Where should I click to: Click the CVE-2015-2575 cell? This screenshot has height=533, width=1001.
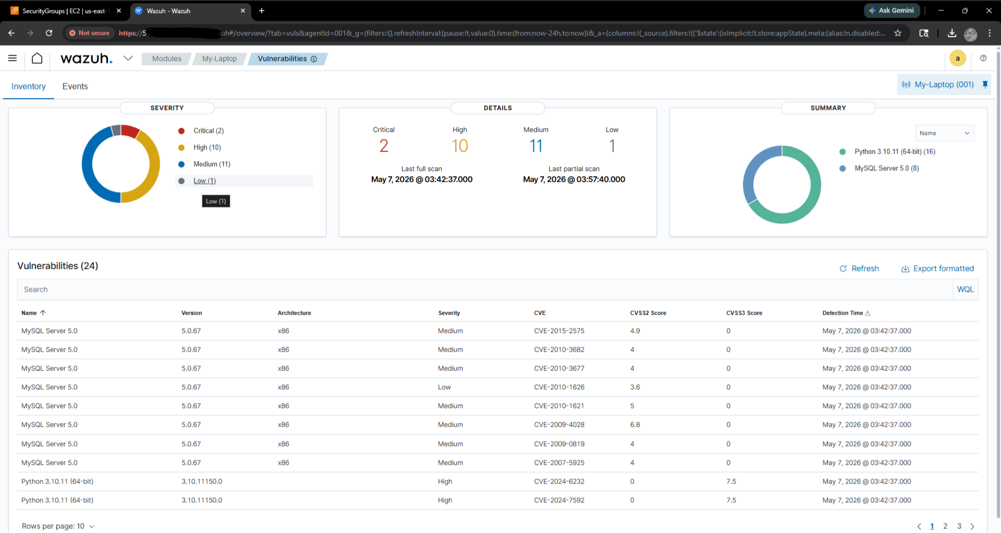pyautogui.click(x=559, y=331)
